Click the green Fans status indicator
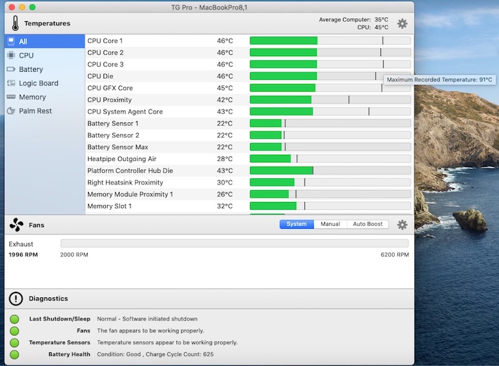 click(14, 330)
